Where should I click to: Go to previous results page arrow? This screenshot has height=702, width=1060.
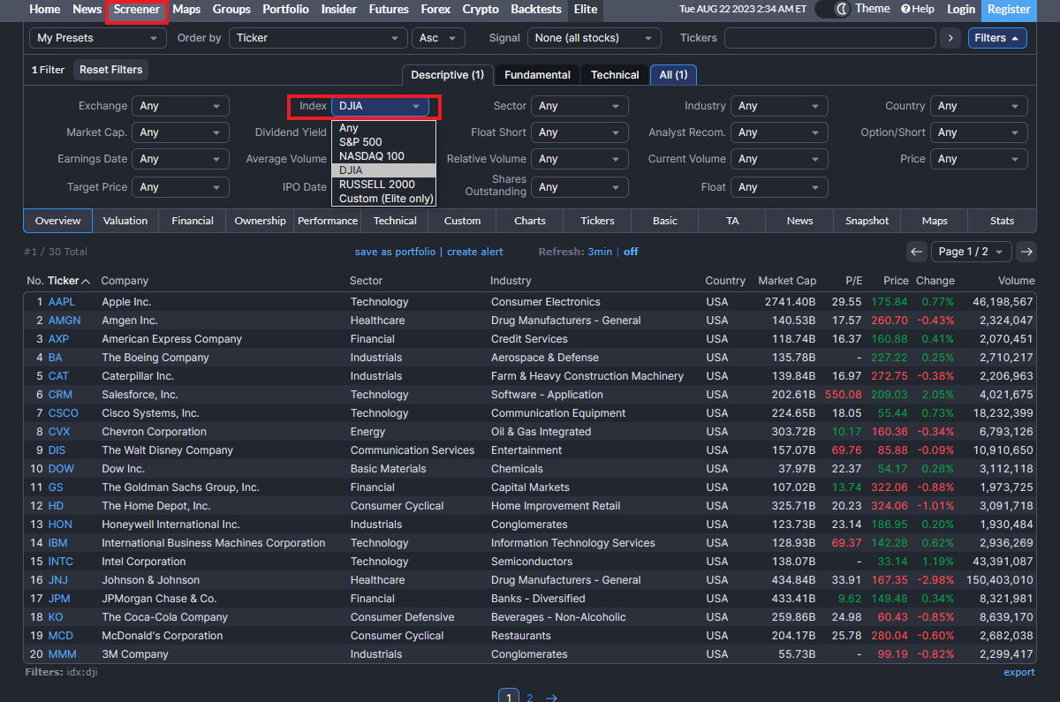pyautogui.click(x=917, y=252)
